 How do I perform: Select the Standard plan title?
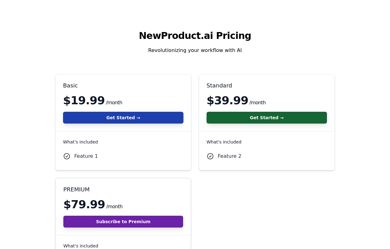[x=219, y=86]
